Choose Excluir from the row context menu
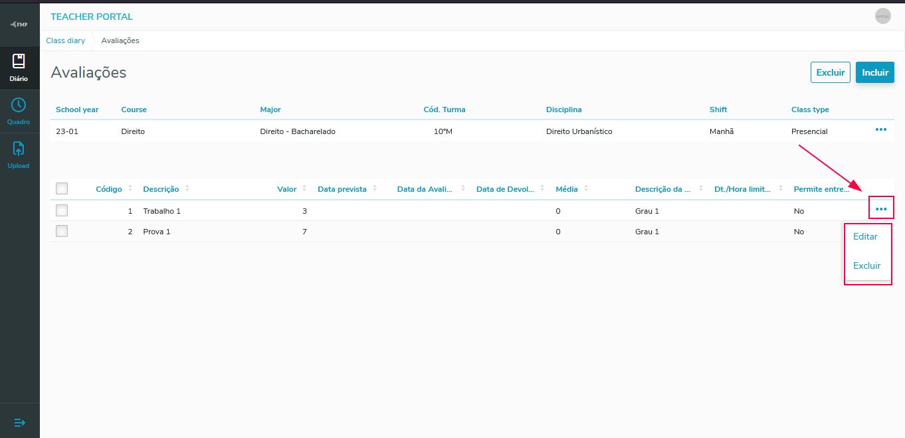Viewport: 905px width, 438px height. (x=866, y=265)
